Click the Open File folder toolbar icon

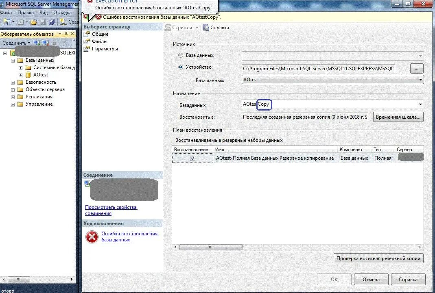click(34, 22)
